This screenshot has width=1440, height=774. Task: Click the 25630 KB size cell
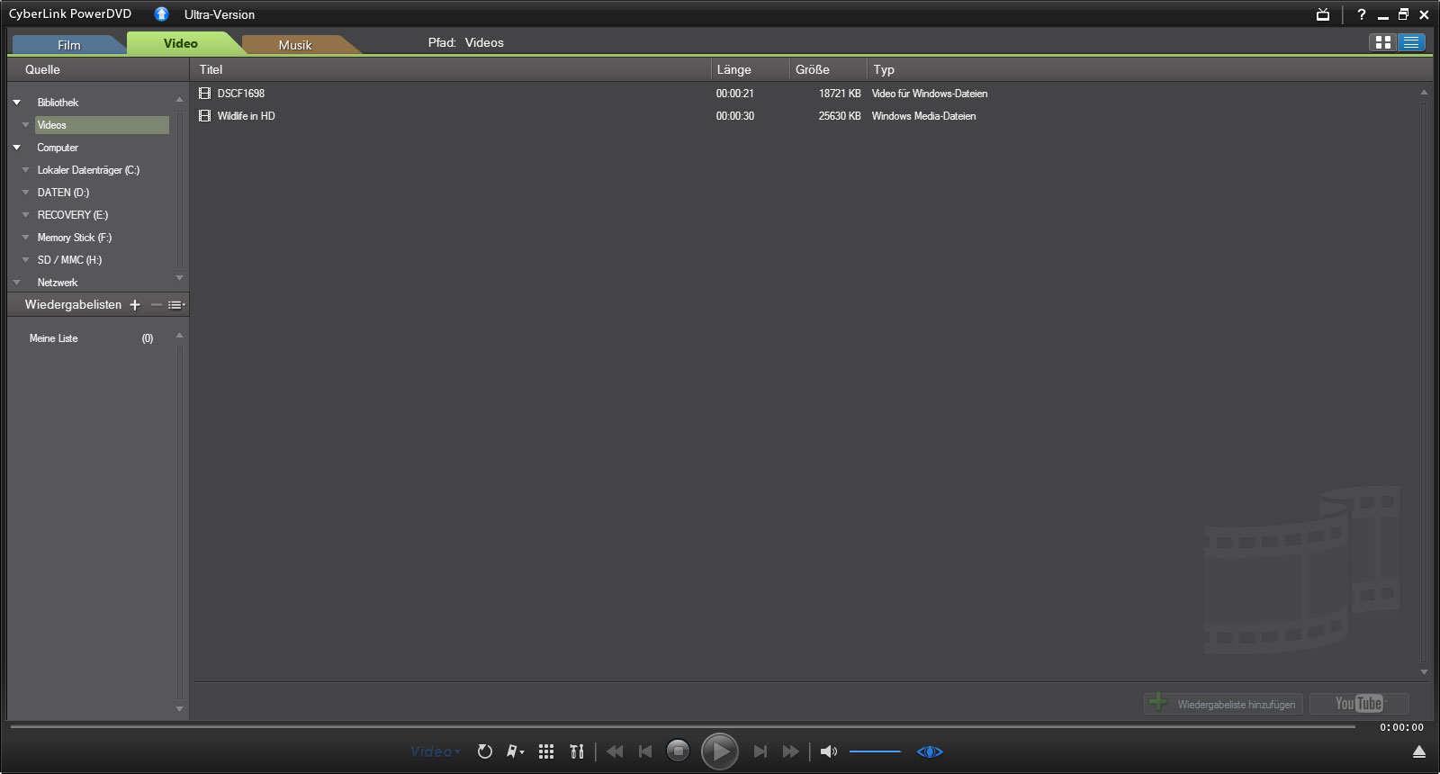tap(840, 116)
